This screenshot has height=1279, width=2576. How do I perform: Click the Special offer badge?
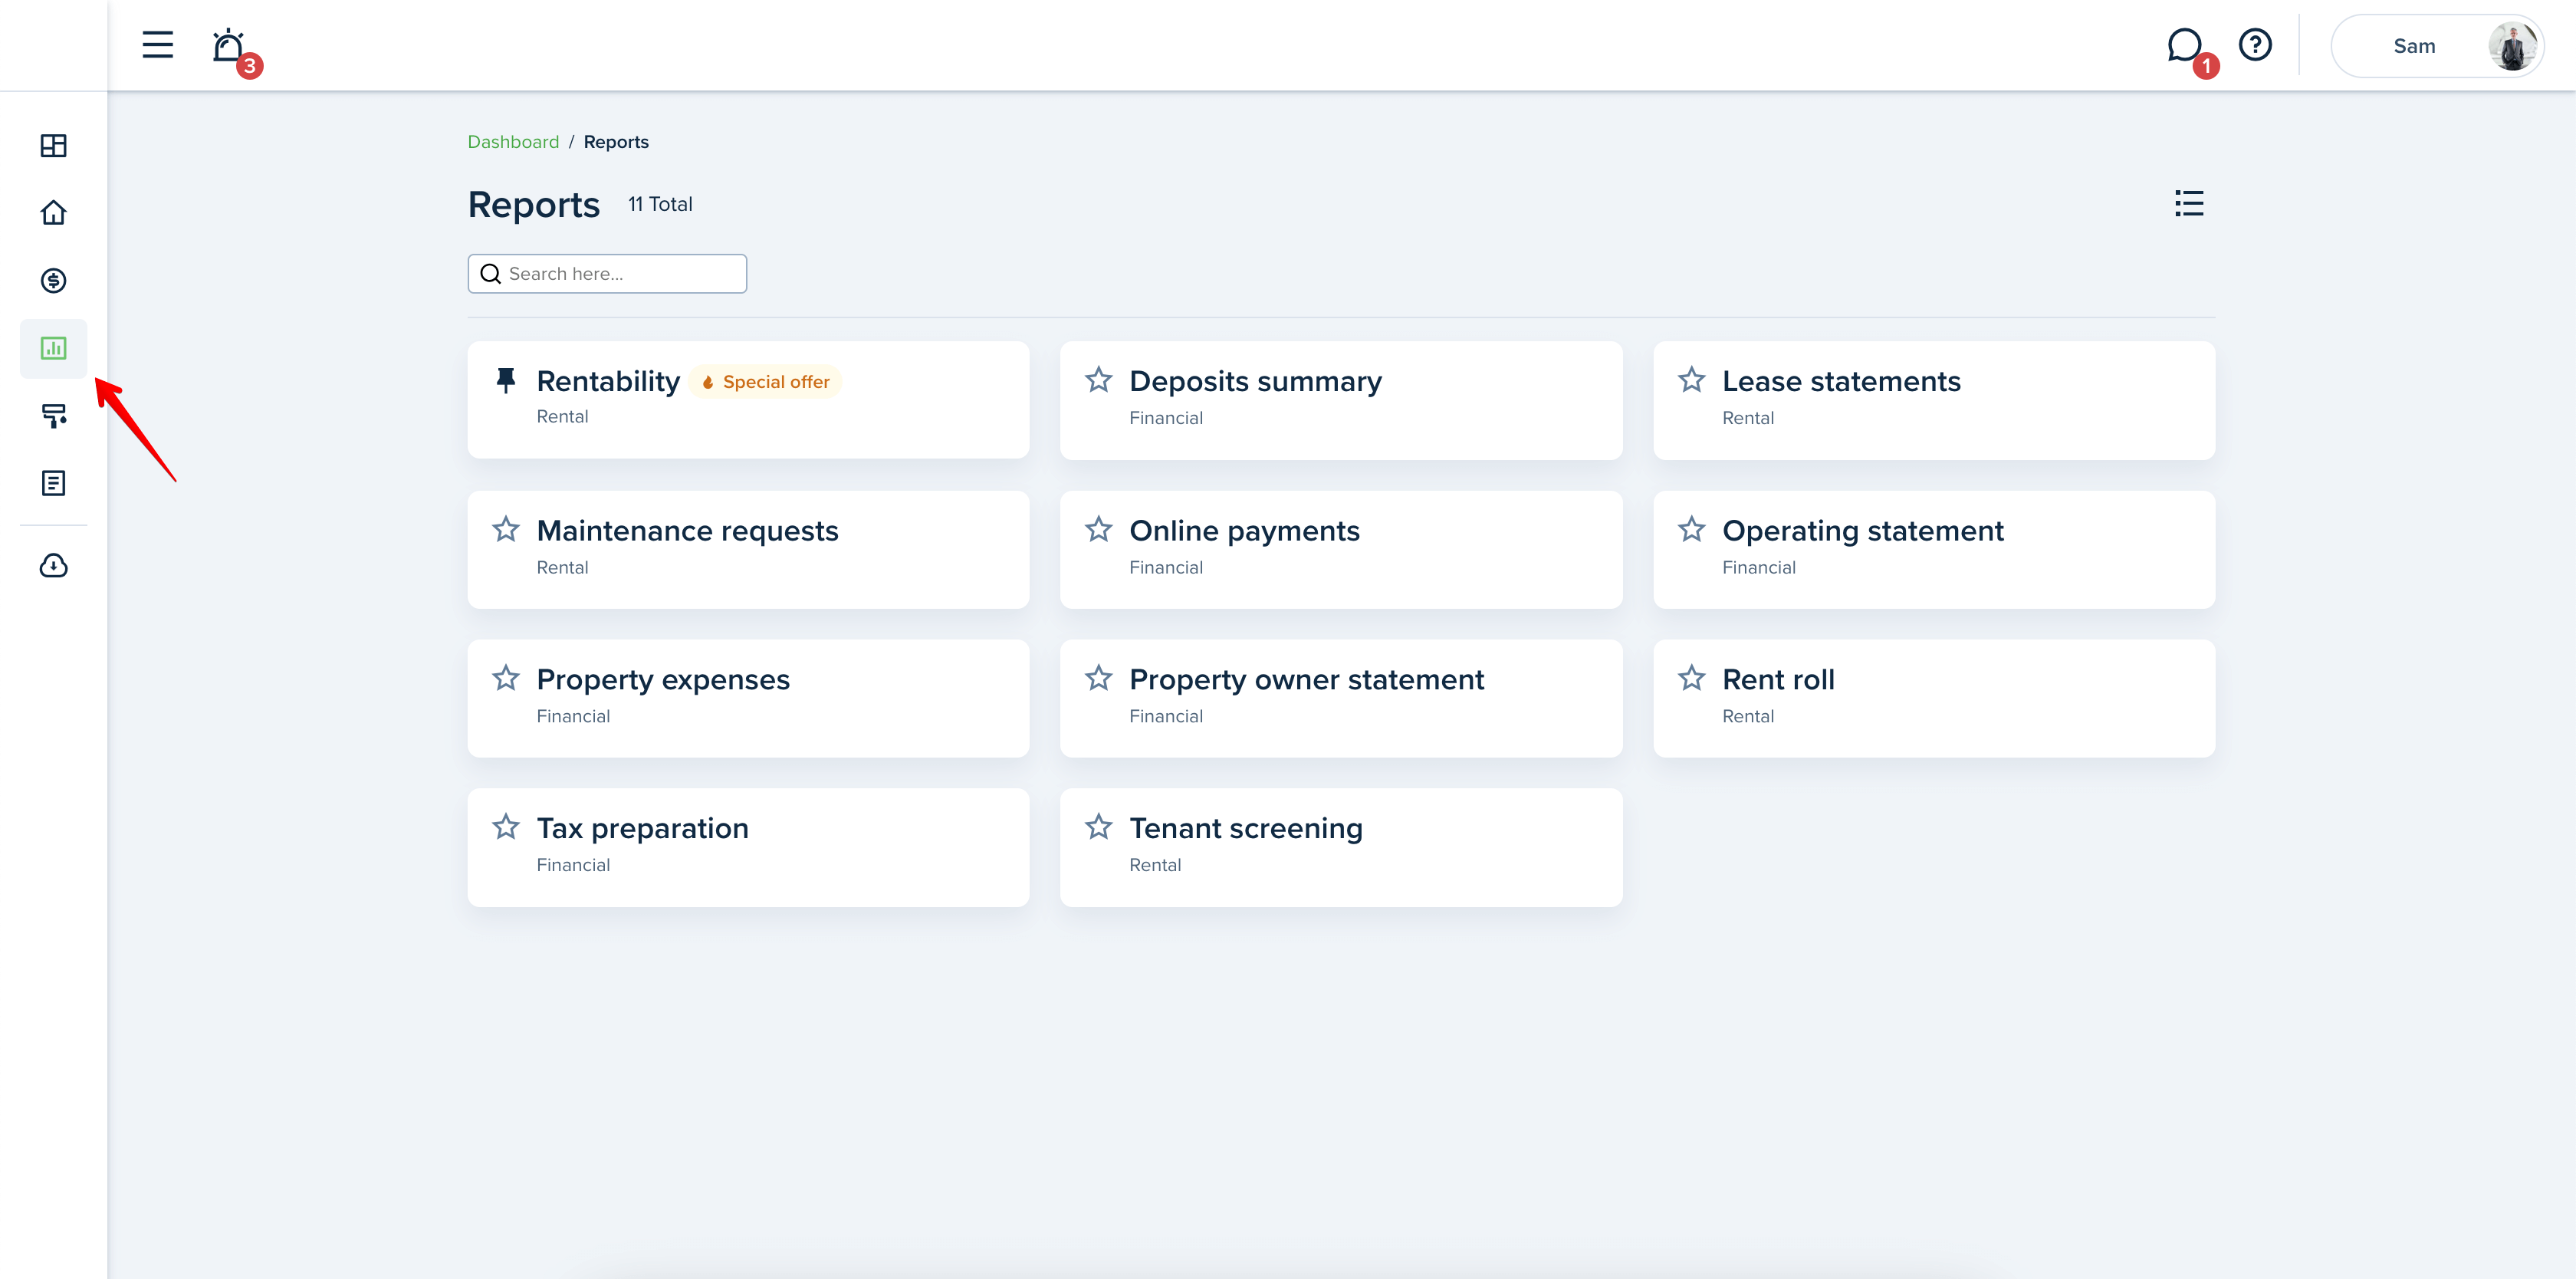(x=766, y=382)
